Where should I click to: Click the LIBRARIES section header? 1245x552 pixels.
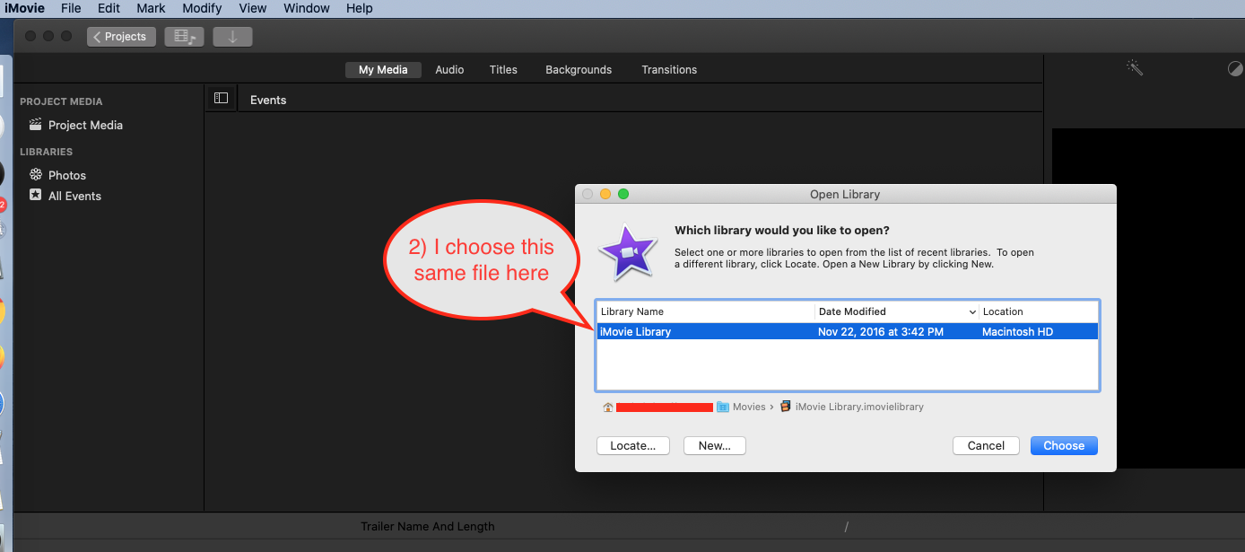[47, 152]
